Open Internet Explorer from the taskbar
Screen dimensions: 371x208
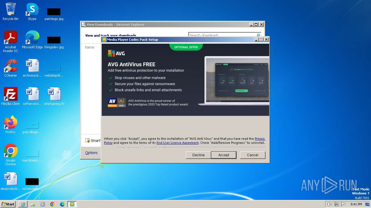pos(23,204)
